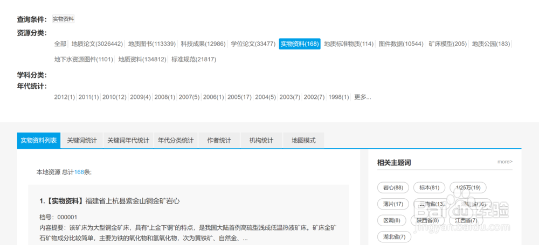
Task: Filter by 地质标准物质(114)
Action: 349,44
